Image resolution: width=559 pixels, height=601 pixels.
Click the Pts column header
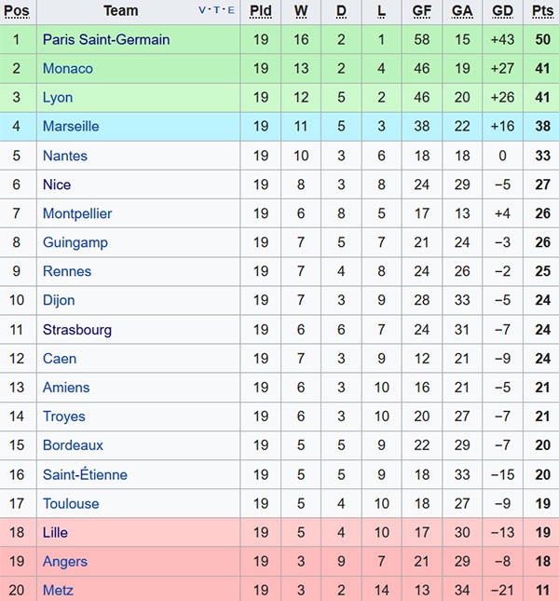pyautogui.click(x=542, y=11)
